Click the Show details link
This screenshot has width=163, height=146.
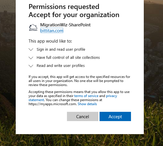point(87,104)
